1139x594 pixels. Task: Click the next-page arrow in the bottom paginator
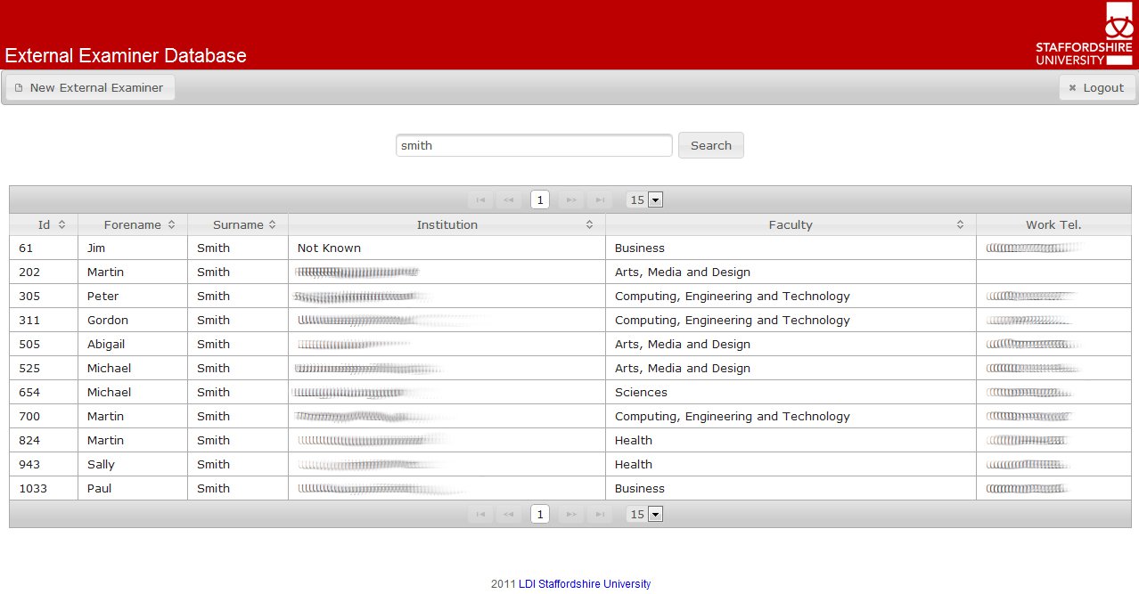[x=569, y=514]
